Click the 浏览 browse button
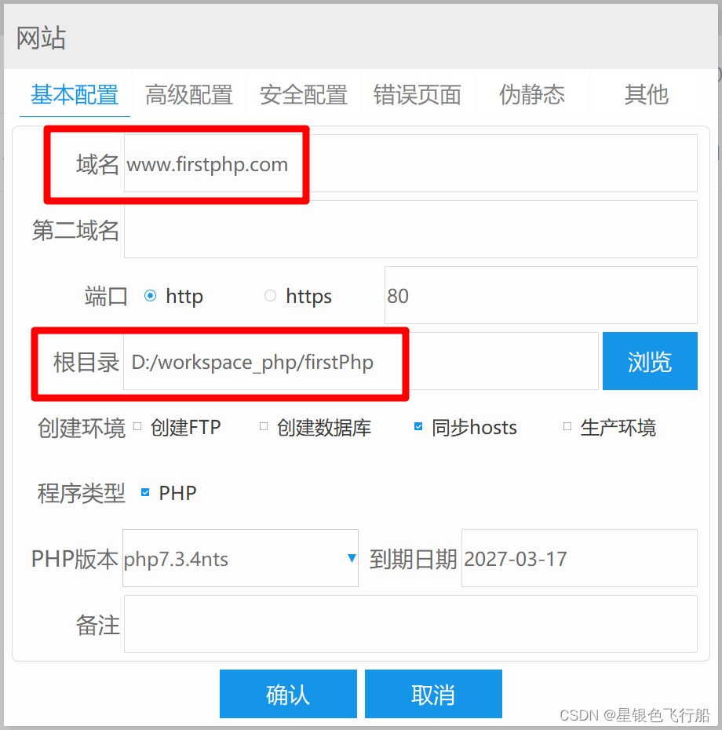Image resolution: width=722 pixels, height=730 pixels. [x=650, y=361]
